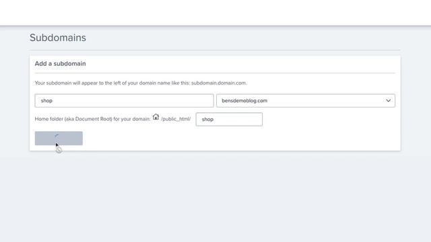Screen dimensions: 431x242
Task: Click the document root folder field
Action: pyautogui.click(x=229, y=120)
